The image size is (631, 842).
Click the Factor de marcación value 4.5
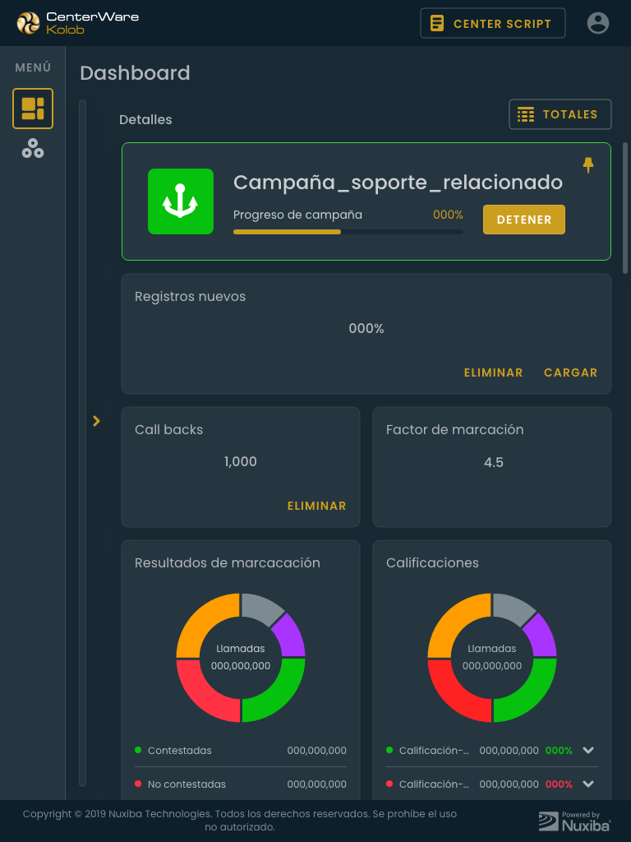click(494, 462)
